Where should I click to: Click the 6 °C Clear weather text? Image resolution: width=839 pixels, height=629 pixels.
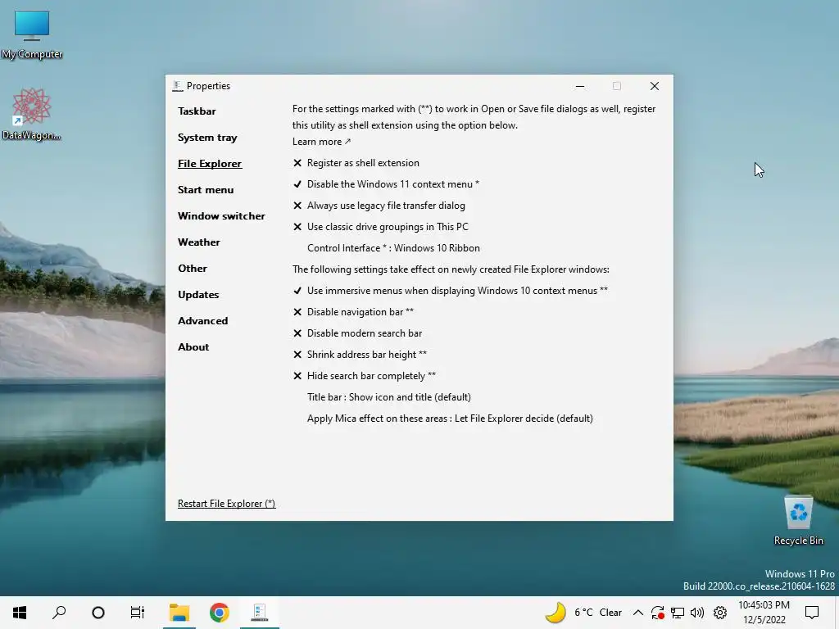[597, 613]
